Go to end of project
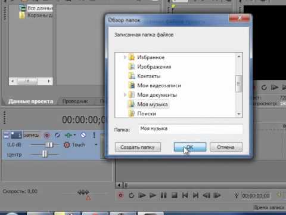This screenshot has width=286, height=215. tap(196, 195)
